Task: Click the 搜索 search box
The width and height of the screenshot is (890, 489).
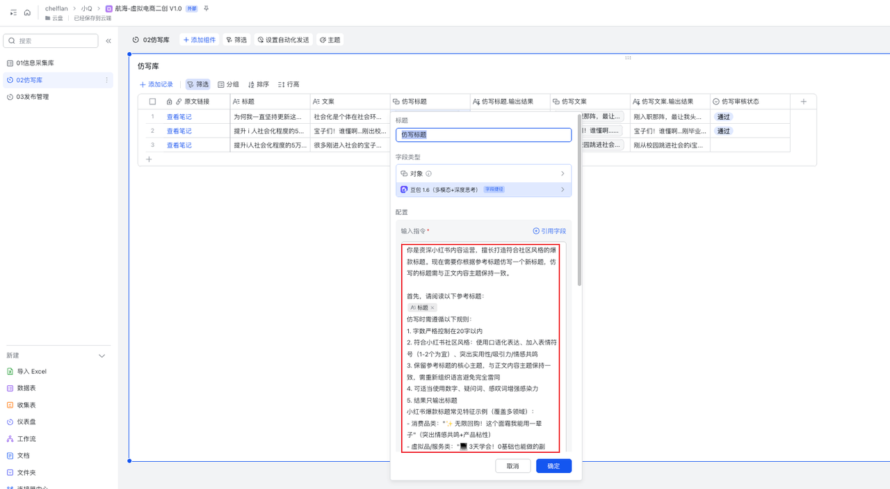Action: pos(51,41)
